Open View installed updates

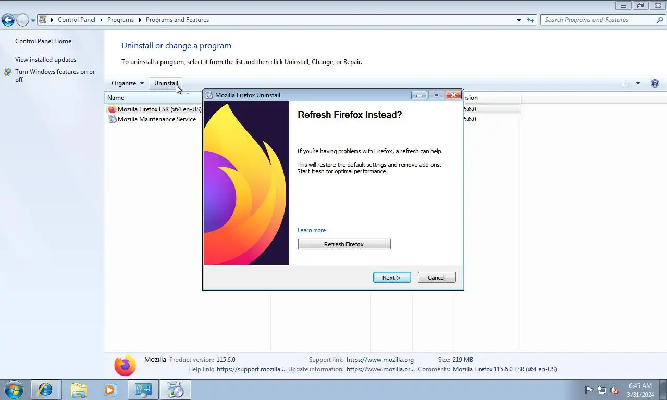45,60
